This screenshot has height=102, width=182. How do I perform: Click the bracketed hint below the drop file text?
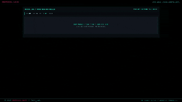pyautogui.click(x=91, y=27)
